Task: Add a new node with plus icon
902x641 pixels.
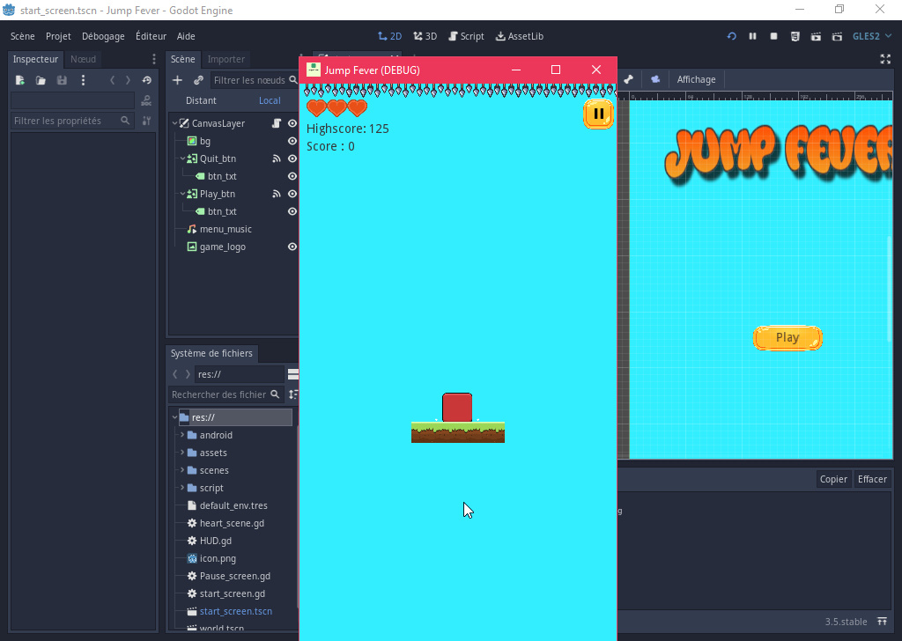Action: [x=177, y=80]
